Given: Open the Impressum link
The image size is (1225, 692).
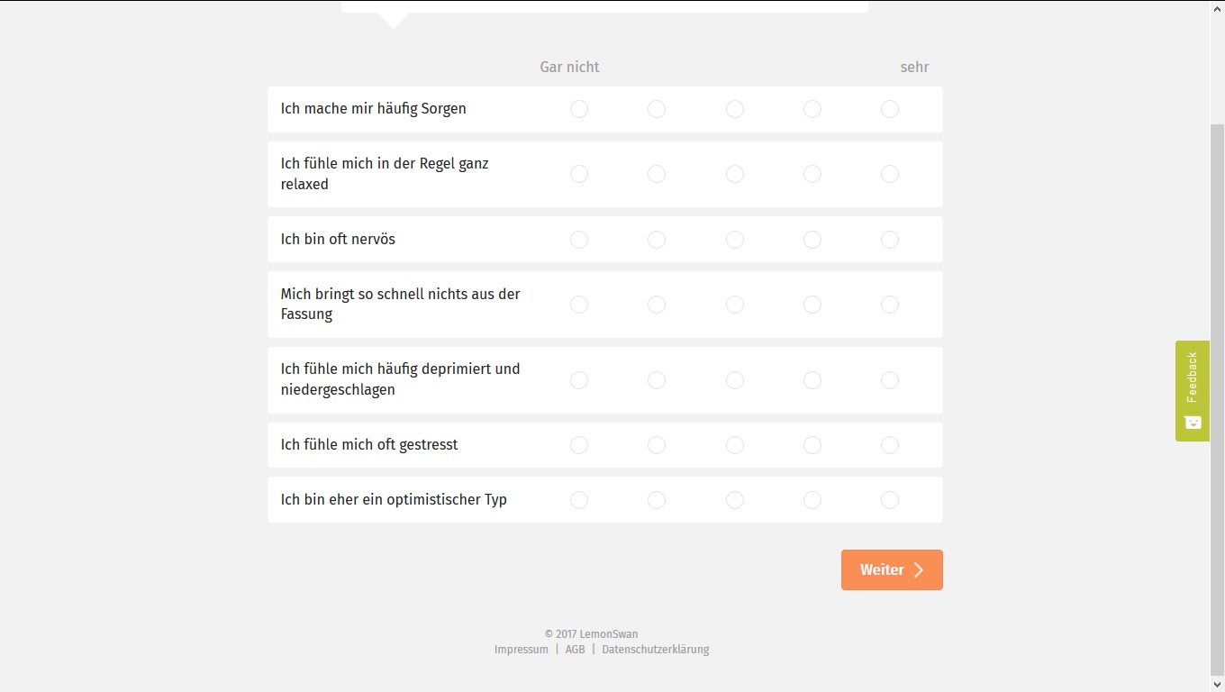Looking at the screenshot, I should tap(521, 650).
